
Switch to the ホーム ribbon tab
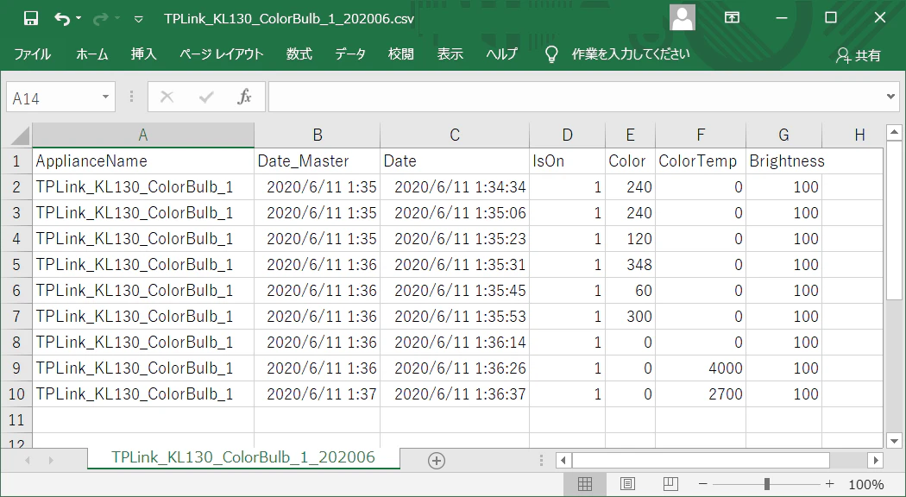(92, 54)
